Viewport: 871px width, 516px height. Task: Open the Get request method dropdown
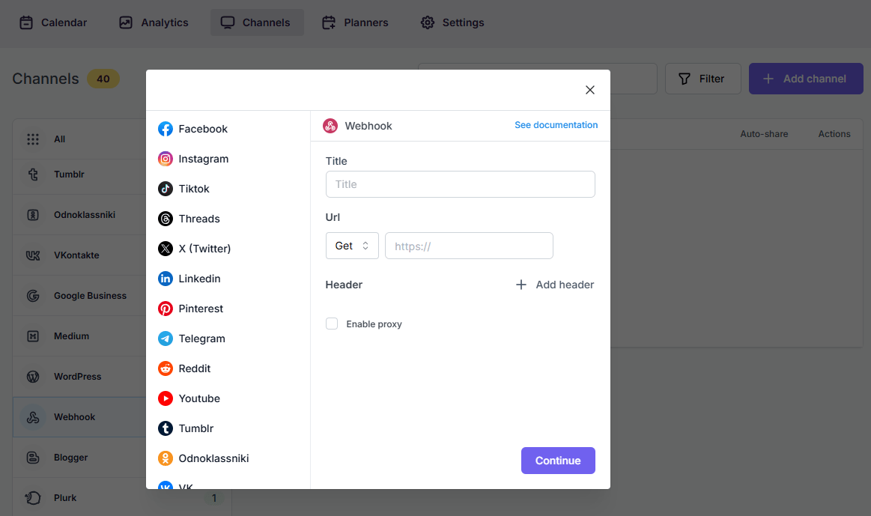pos(352,246)
